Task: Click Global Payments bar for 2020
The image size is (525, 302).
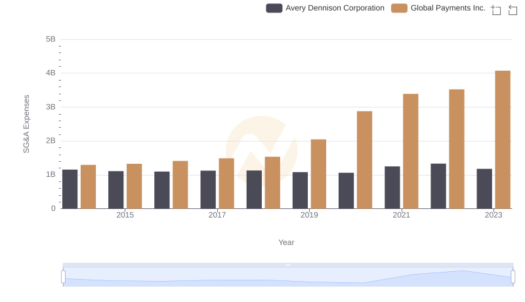Action: pyautogui.click(x=365, y=160)
